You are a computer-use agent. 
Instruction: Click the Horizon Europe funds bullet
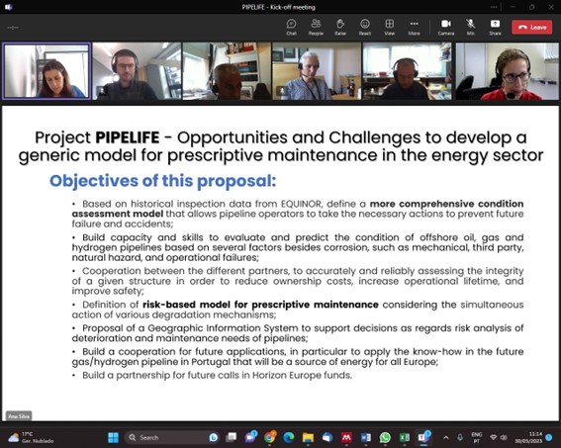(212, 375)
